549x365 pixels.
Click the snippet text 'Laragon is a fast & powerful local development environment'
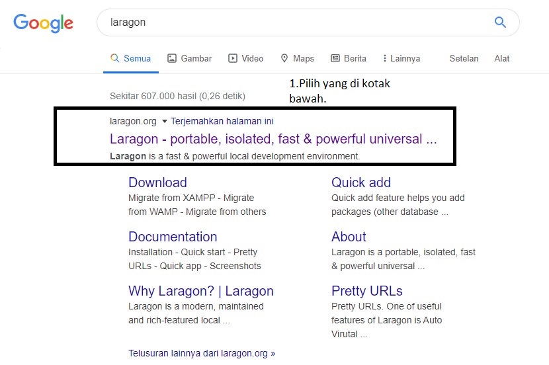click(x=235, y=156)
